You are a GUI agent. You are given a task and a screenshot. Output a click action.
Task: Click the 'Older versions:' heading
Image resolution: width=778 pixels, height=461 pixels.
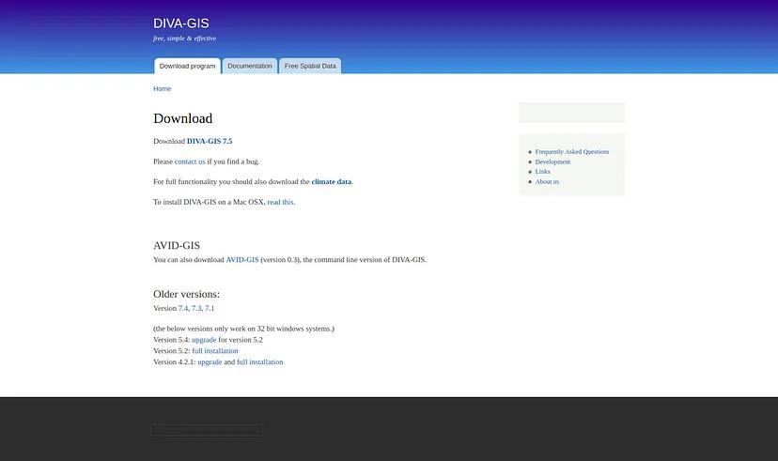click(187, 294)
